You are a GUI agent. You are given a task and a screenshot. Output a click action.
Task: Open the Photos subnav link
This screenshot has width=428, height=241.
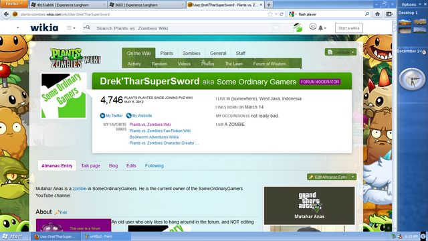click(x=207, y=64)
